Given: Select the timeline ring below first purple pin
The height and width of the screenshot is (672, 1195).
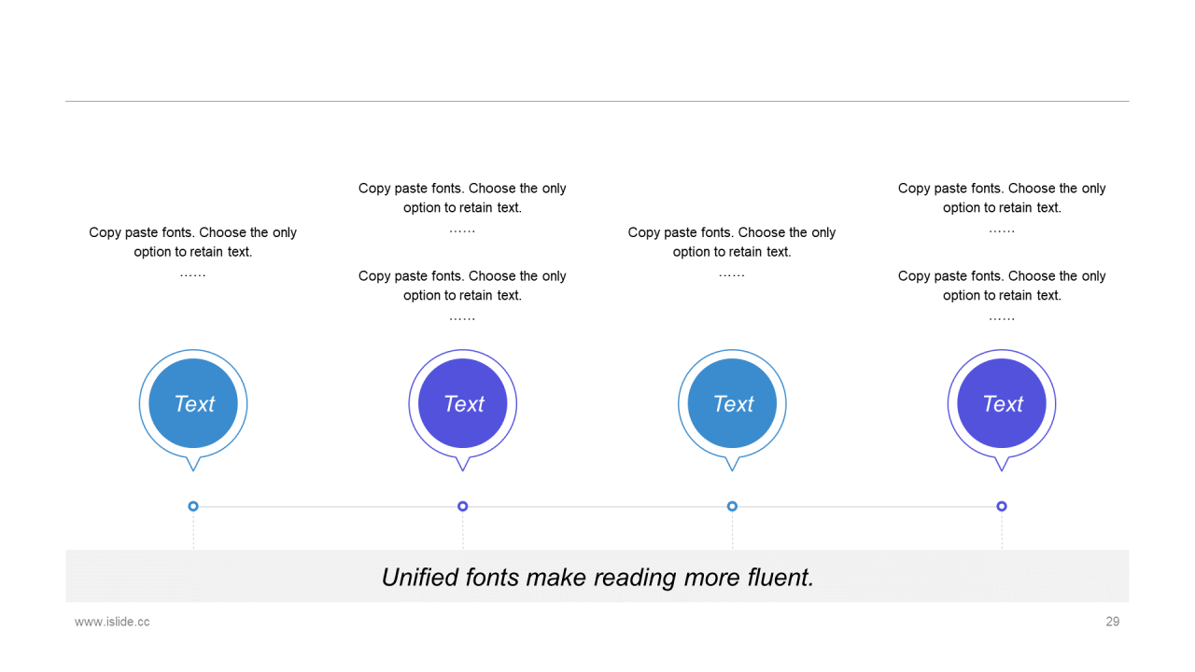Looking at the screenshot, I should tap(463, 506).
